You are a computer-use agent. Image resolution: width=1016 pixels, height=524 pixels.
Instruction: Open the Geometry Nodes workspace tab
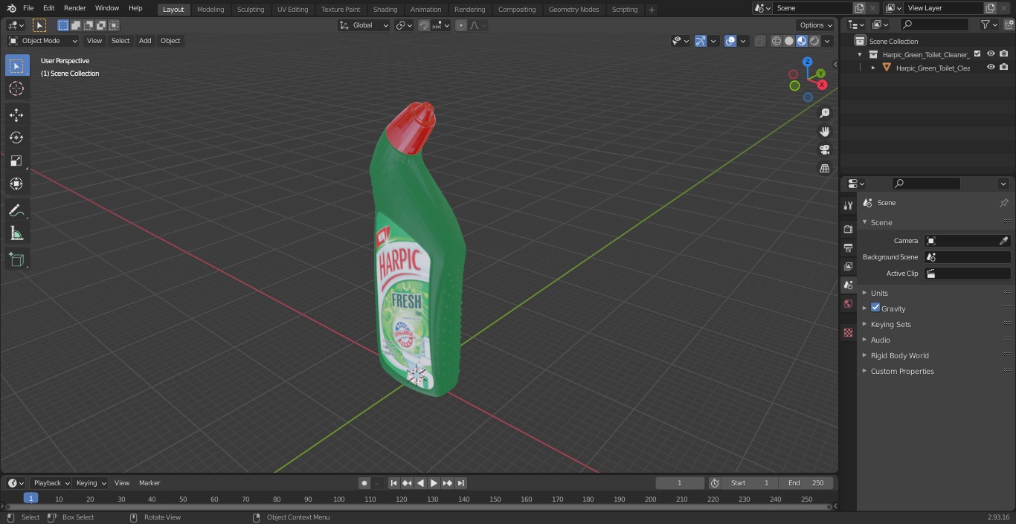[573, 9]
